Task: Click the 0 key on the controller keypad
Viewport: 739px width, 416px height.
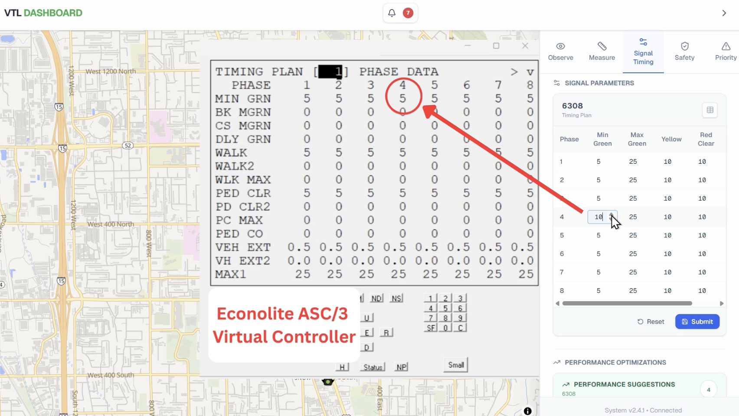Action: pos(445,328)
